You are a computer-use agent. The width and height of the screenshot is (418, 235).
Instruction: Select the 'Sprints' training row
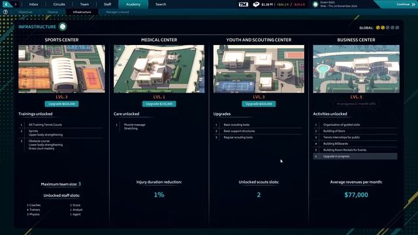pos(61,133)
